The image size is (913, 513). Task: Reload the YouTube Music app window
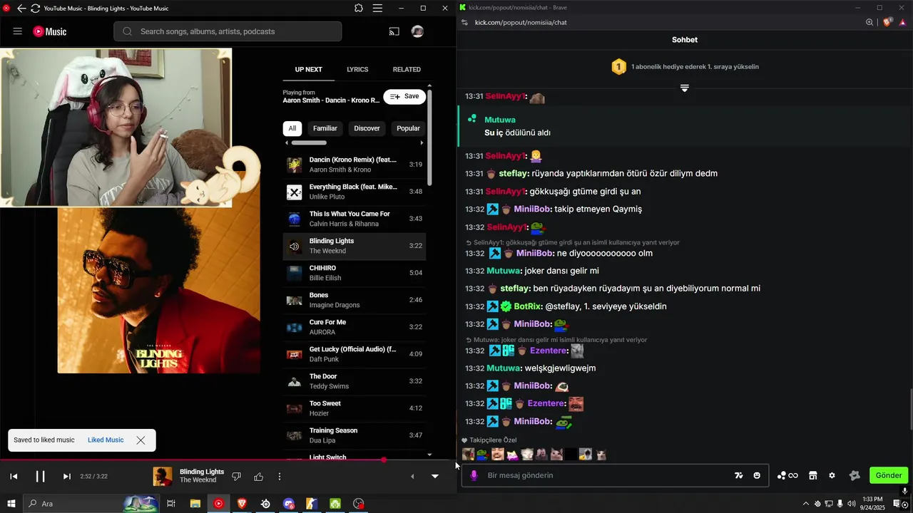click(35, 8)
